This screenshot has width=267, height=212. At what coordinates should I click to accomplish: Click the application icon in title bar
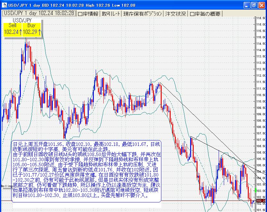pyautogui.click(x=4, y=5)
